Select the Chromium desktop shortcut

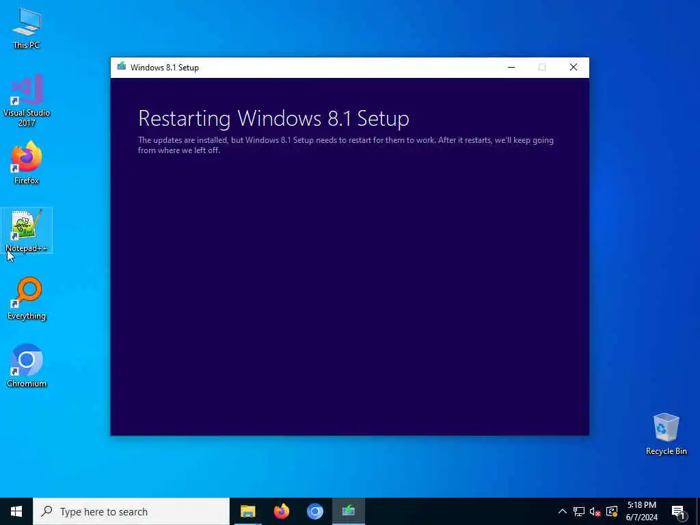[27, 365]
